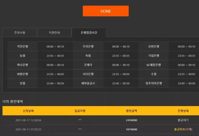Click the 기업은행 time 23:55 ~ 00:35
Image resolution: width=199 pixels, height=136 pixels.
186,56
